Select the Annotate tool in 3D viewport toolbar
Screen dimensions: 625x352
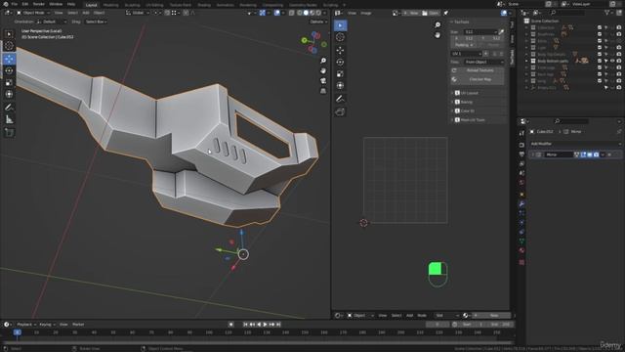tap(9, 107)
